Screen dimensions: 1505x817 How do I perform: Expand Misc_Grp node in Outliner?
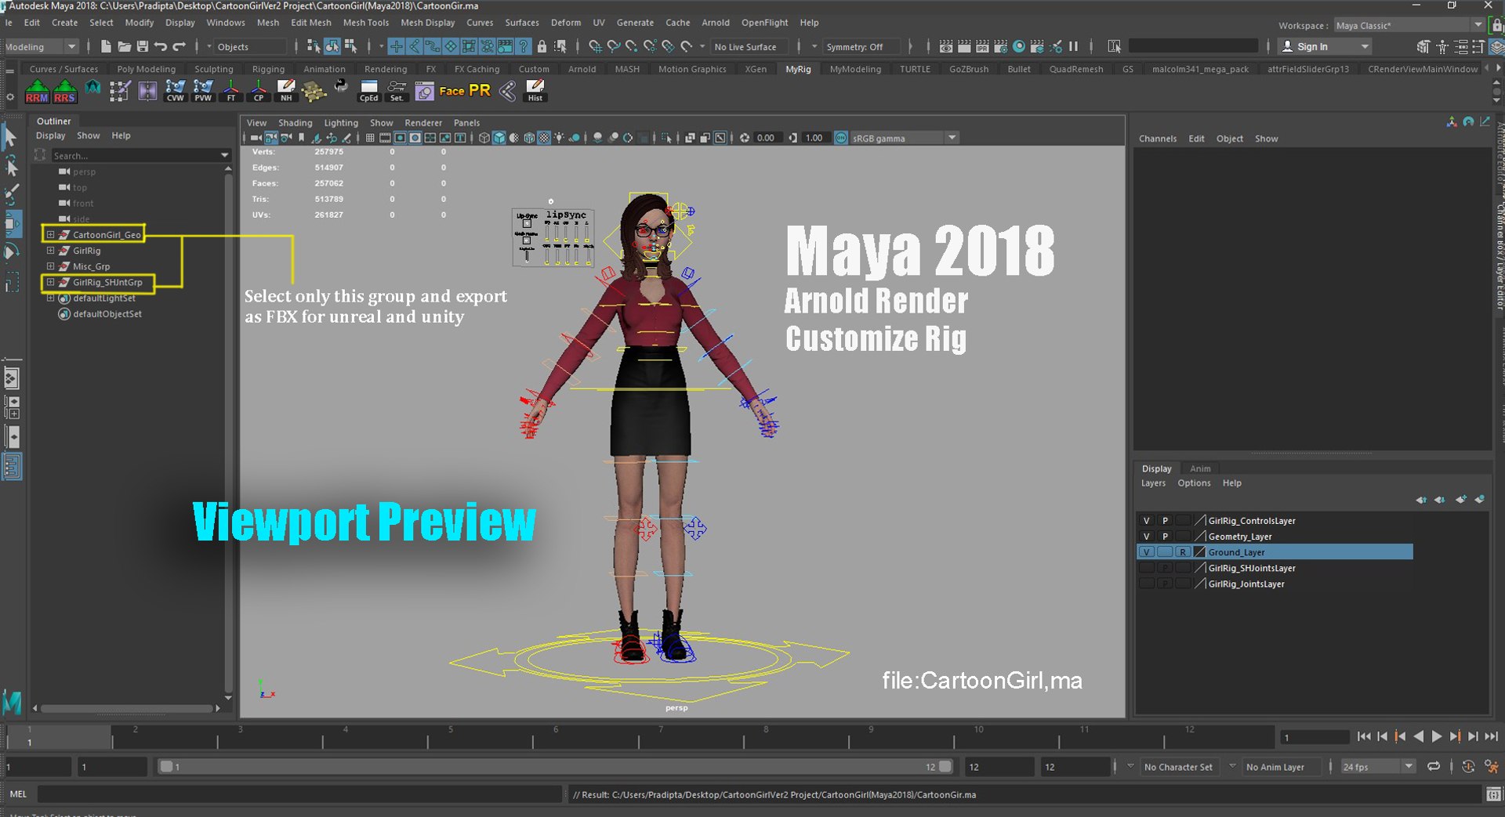(x=50, y=266)
